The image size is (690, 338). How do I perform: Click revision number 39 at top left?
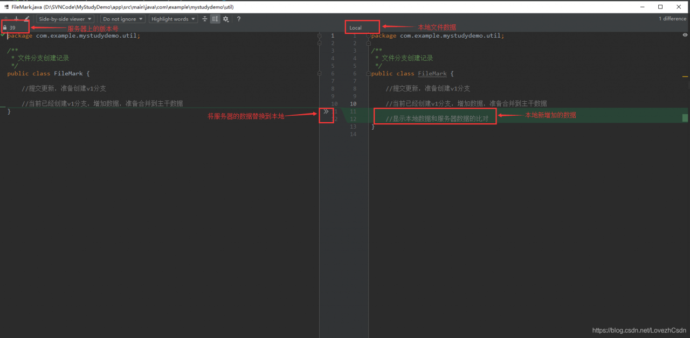point(13,27)
